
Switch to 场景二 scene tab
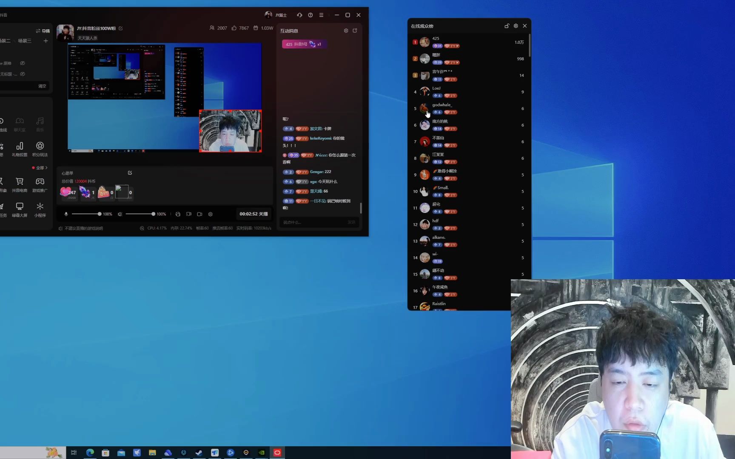tap(5, 41)
